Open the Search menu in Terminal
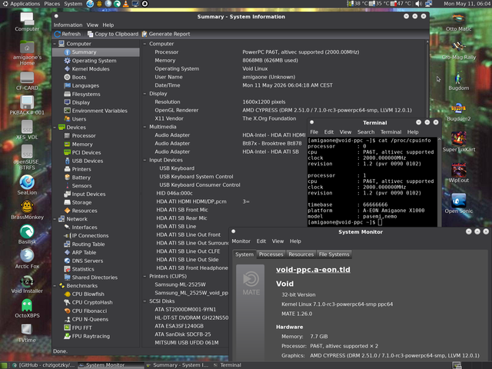This screenshot has height=369, width=492. [x=366, y=132]
